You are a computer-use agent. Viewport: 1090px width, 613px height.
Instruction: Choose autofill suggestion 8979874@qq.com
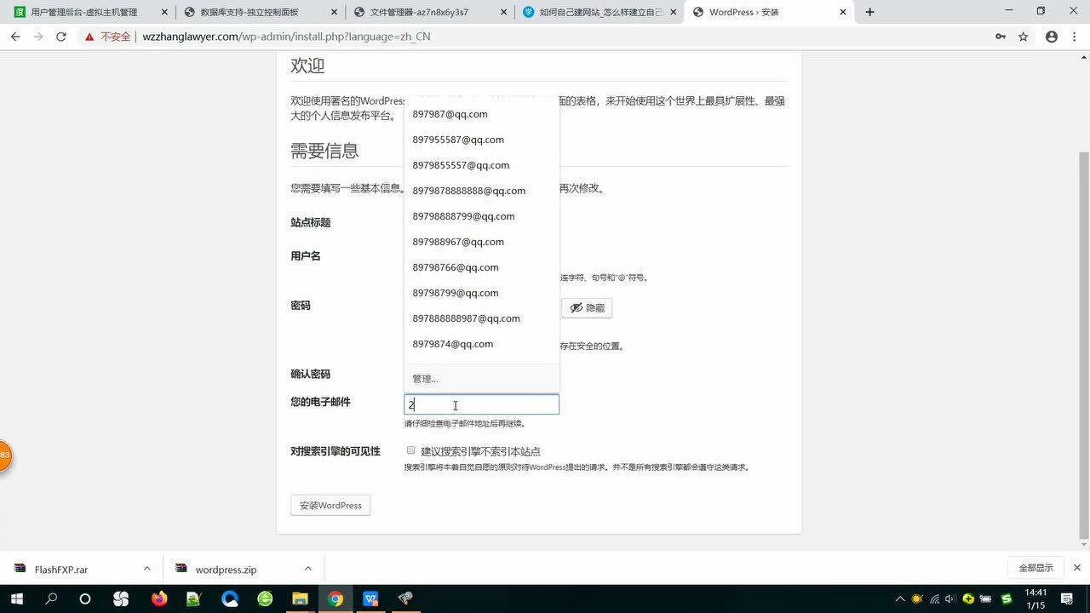tap(481, 344)
